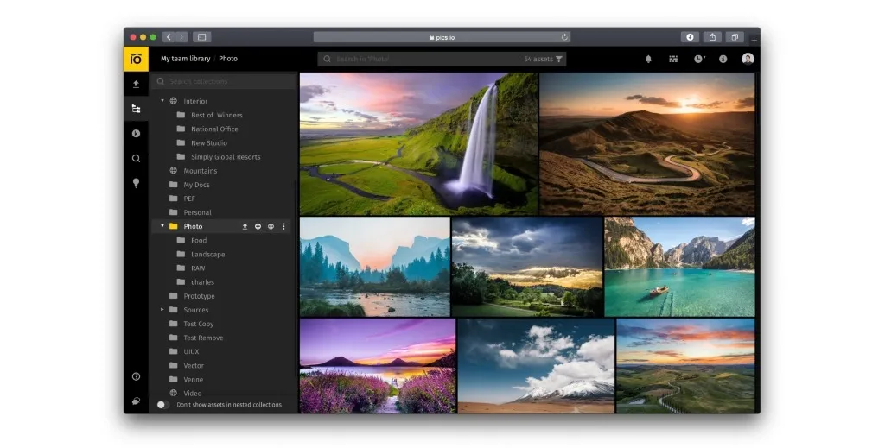Show the Safari tab overview

[x=735, y=37]
